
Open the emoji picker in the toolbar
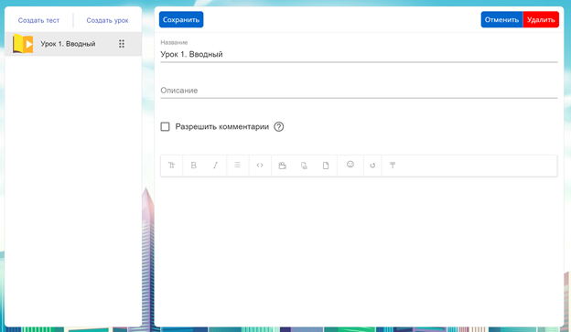point(350,165)
